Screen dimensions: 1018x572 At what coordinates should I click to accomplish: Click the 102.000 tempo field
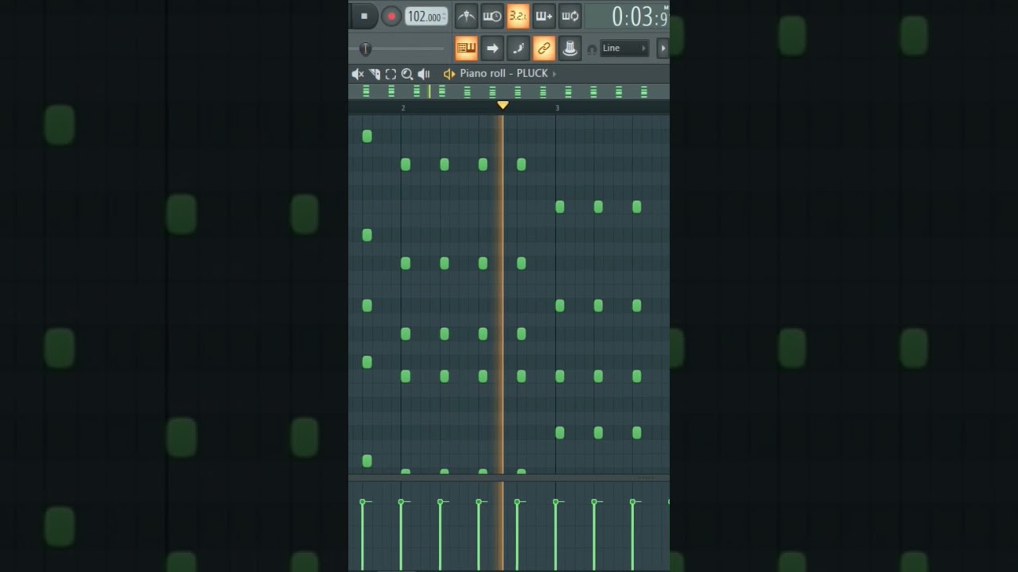[426, 17]
